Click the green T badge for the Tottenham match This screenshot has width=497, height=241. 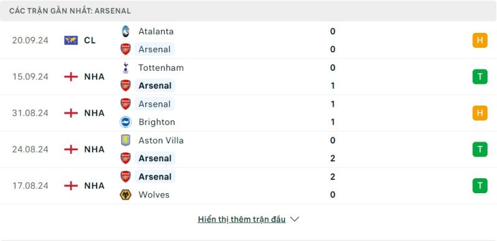click(x=480, y=77)
